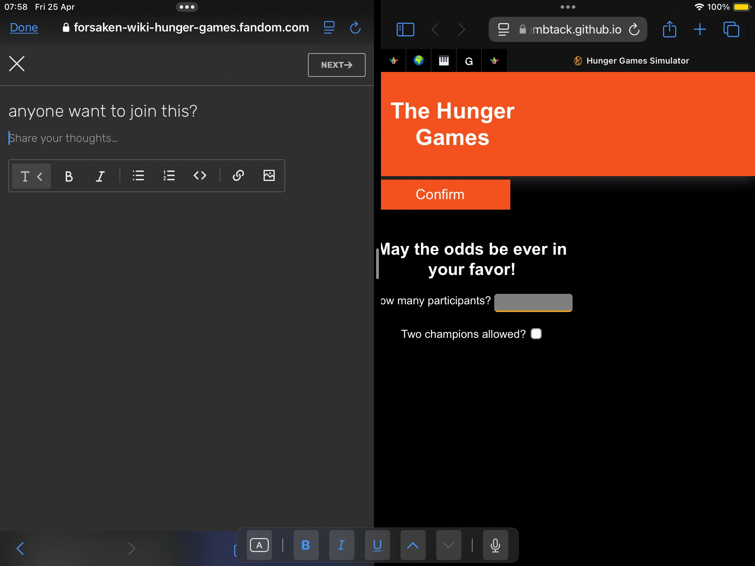Toggle bold in keyboard toolbar

pos(306,545)
